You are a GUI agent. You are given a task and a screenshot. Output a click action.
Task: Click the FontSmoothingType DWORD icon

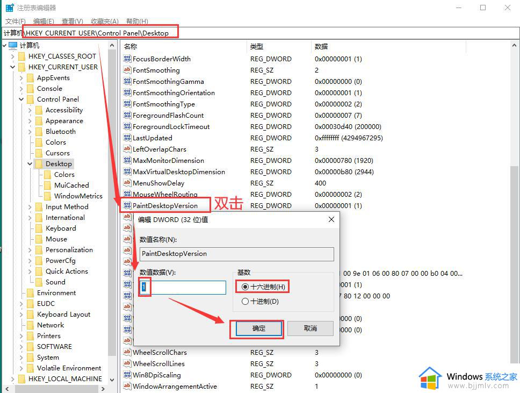coord(127,104)
